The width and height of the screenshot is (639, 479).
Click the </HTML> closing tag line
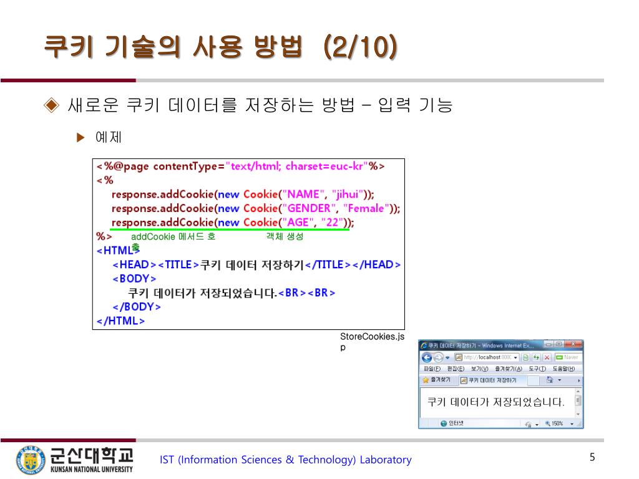[120, 321]
